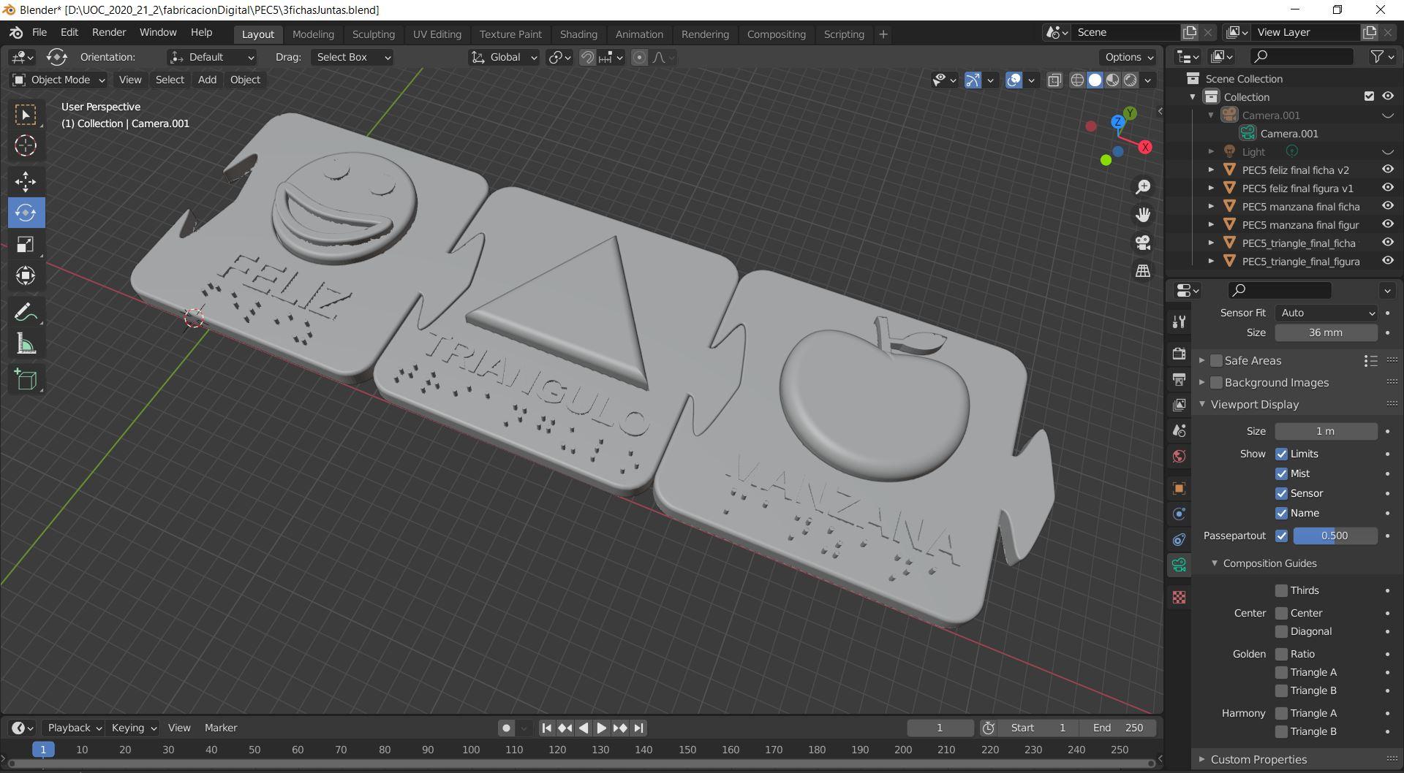Image resolution: width=1404 pixels, height=773 pixels.
Task: Uncheck the Mist show option
Action: [x=1281, y=473]
